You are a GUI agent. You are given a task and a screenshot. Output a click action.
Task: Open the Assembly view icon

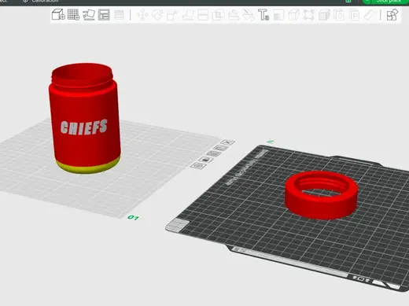click(392, 15)
